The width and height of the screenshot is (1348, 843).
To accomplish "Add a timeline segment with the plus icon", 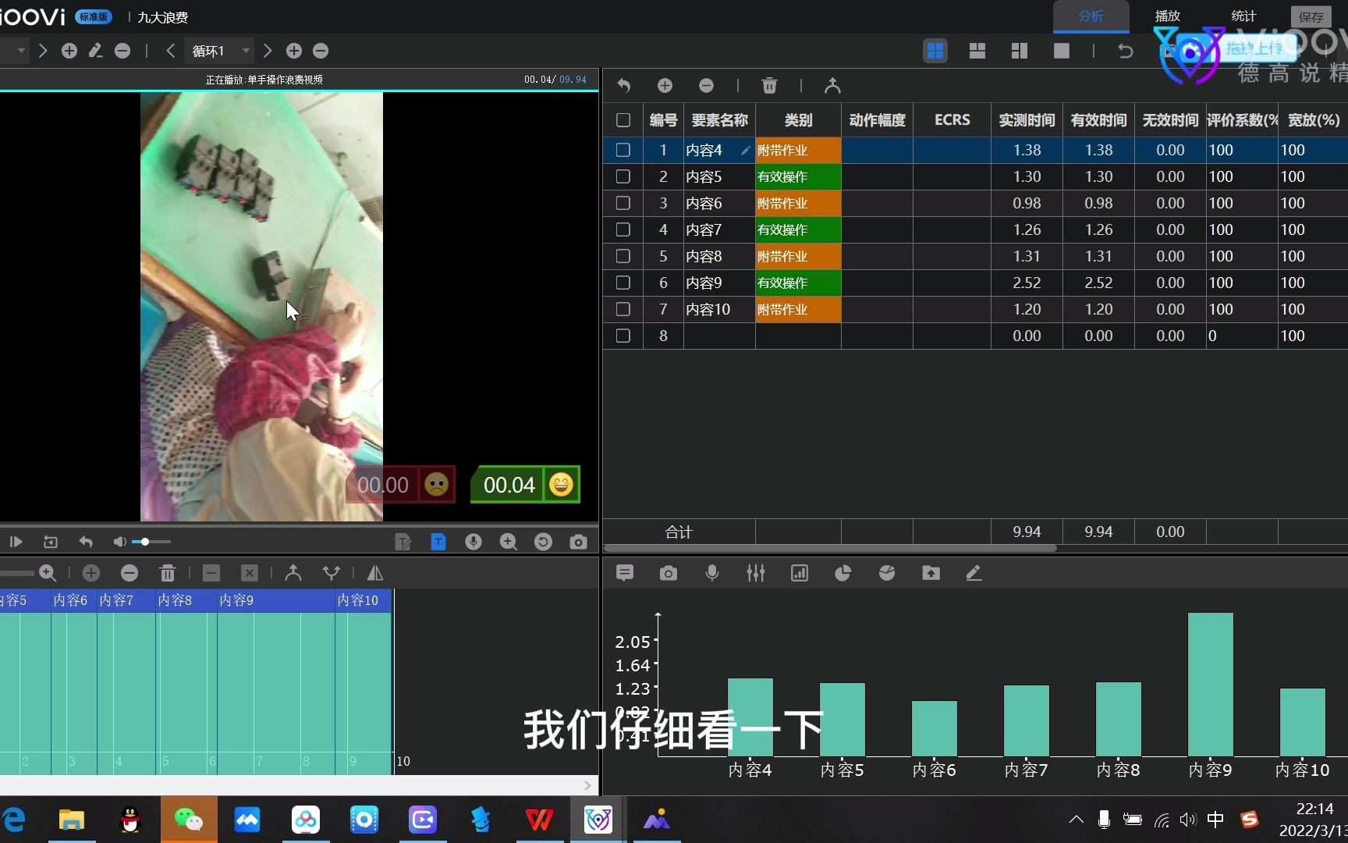I will (x=91, y=573).
